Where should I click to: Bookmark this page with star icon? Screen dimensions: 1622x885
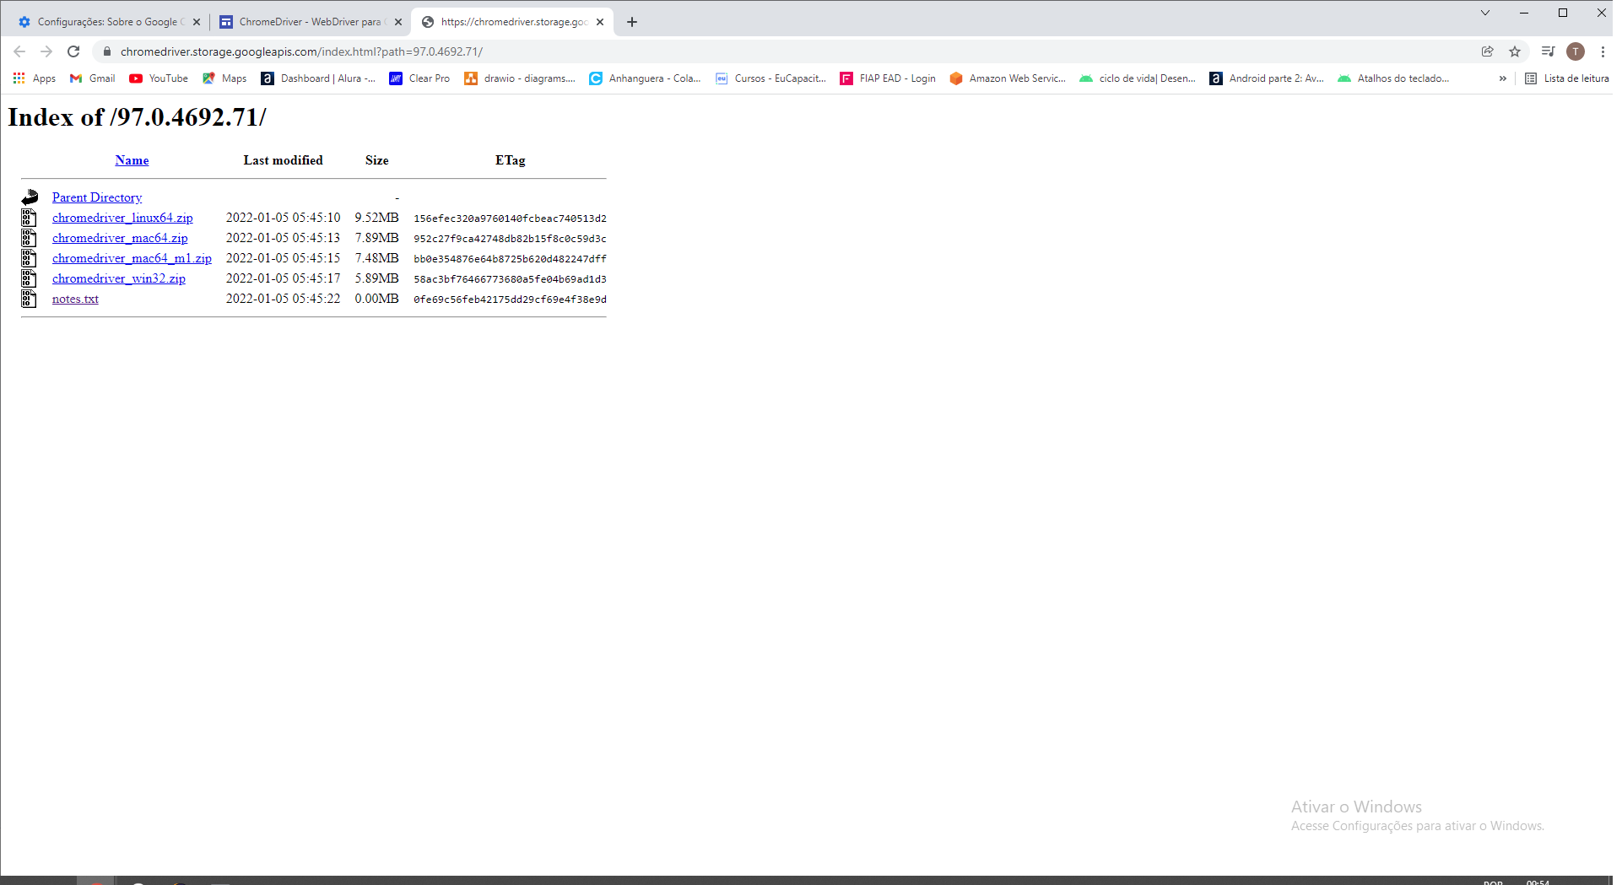tap(1515, 51)
